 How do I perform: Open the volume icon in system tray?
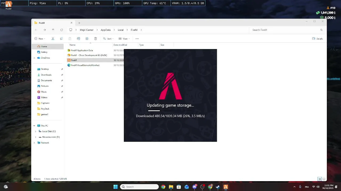coord(318,187)
